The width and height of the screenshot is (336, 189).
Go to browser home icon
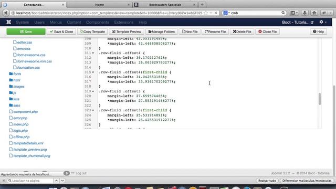tap(314, 13)
